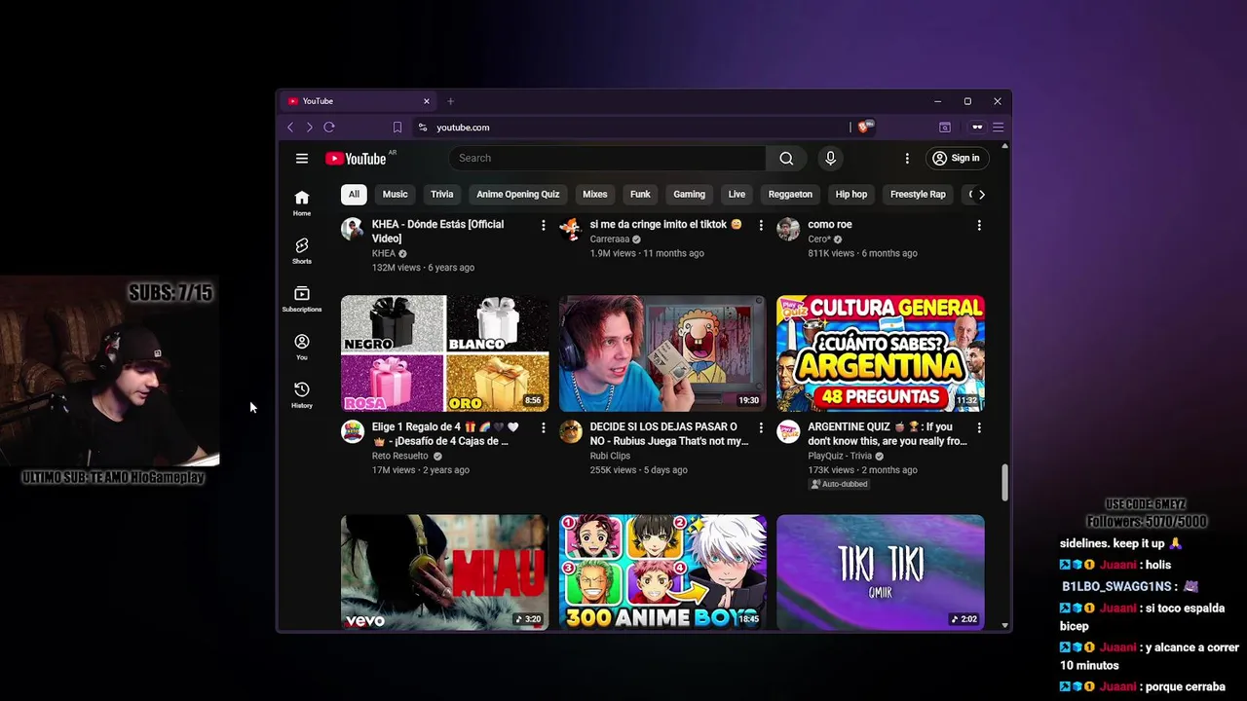The width and height of the screenshot is (1247, 701).
Task: Click the search magnifier button
Action: tap(786, 158)
